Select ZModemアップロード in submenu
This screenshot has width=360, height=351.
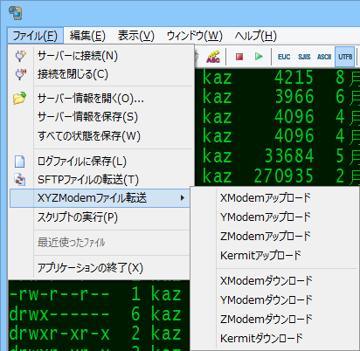click(x=273, y=237)
